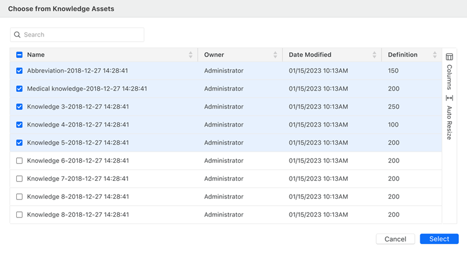Toggle the select-all header checkbox
Image resolution: width=467 pixels, height=254 pixels.
(x=19, y=55)
